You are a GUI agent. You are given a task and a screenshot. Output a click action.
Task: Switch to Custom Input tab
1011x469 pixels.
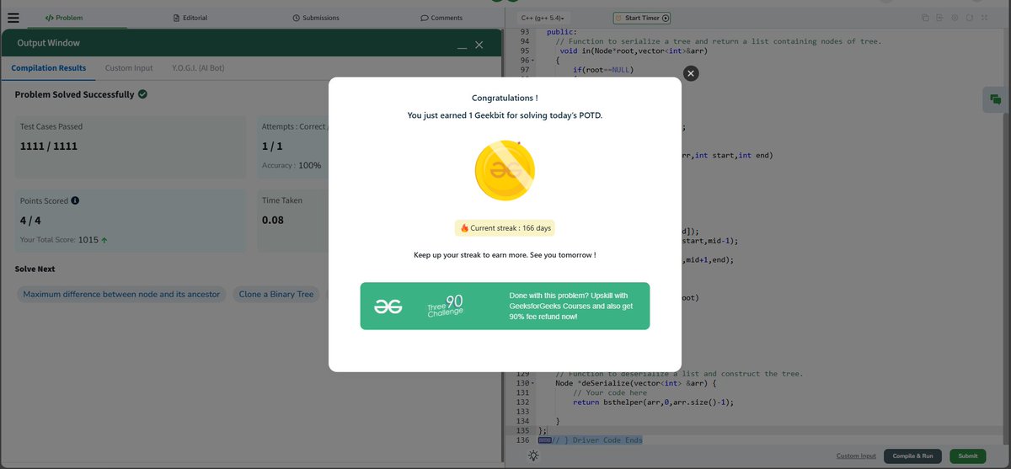[129, 67]
